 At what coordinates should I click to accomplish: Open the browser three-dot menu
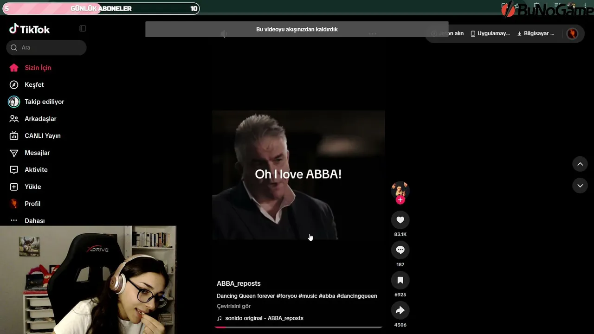pos(586,6)
